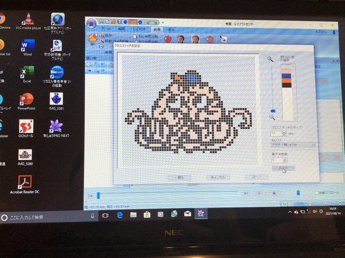Open Microsoft Edge from the taskbar

click(120, 215)
